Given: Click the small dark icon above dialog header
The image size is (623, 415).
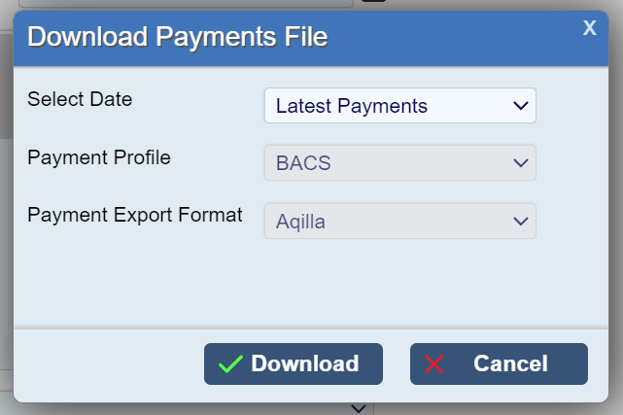Looking at the screenshot, I should point(369,2).
